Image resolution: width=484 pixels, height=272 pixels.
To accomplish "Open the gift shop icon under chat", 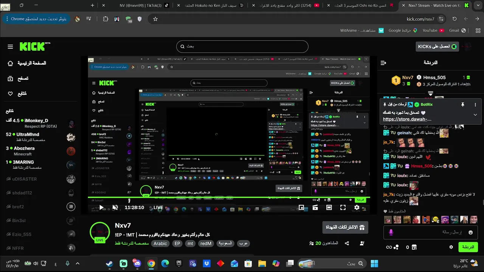I will 414,247.
